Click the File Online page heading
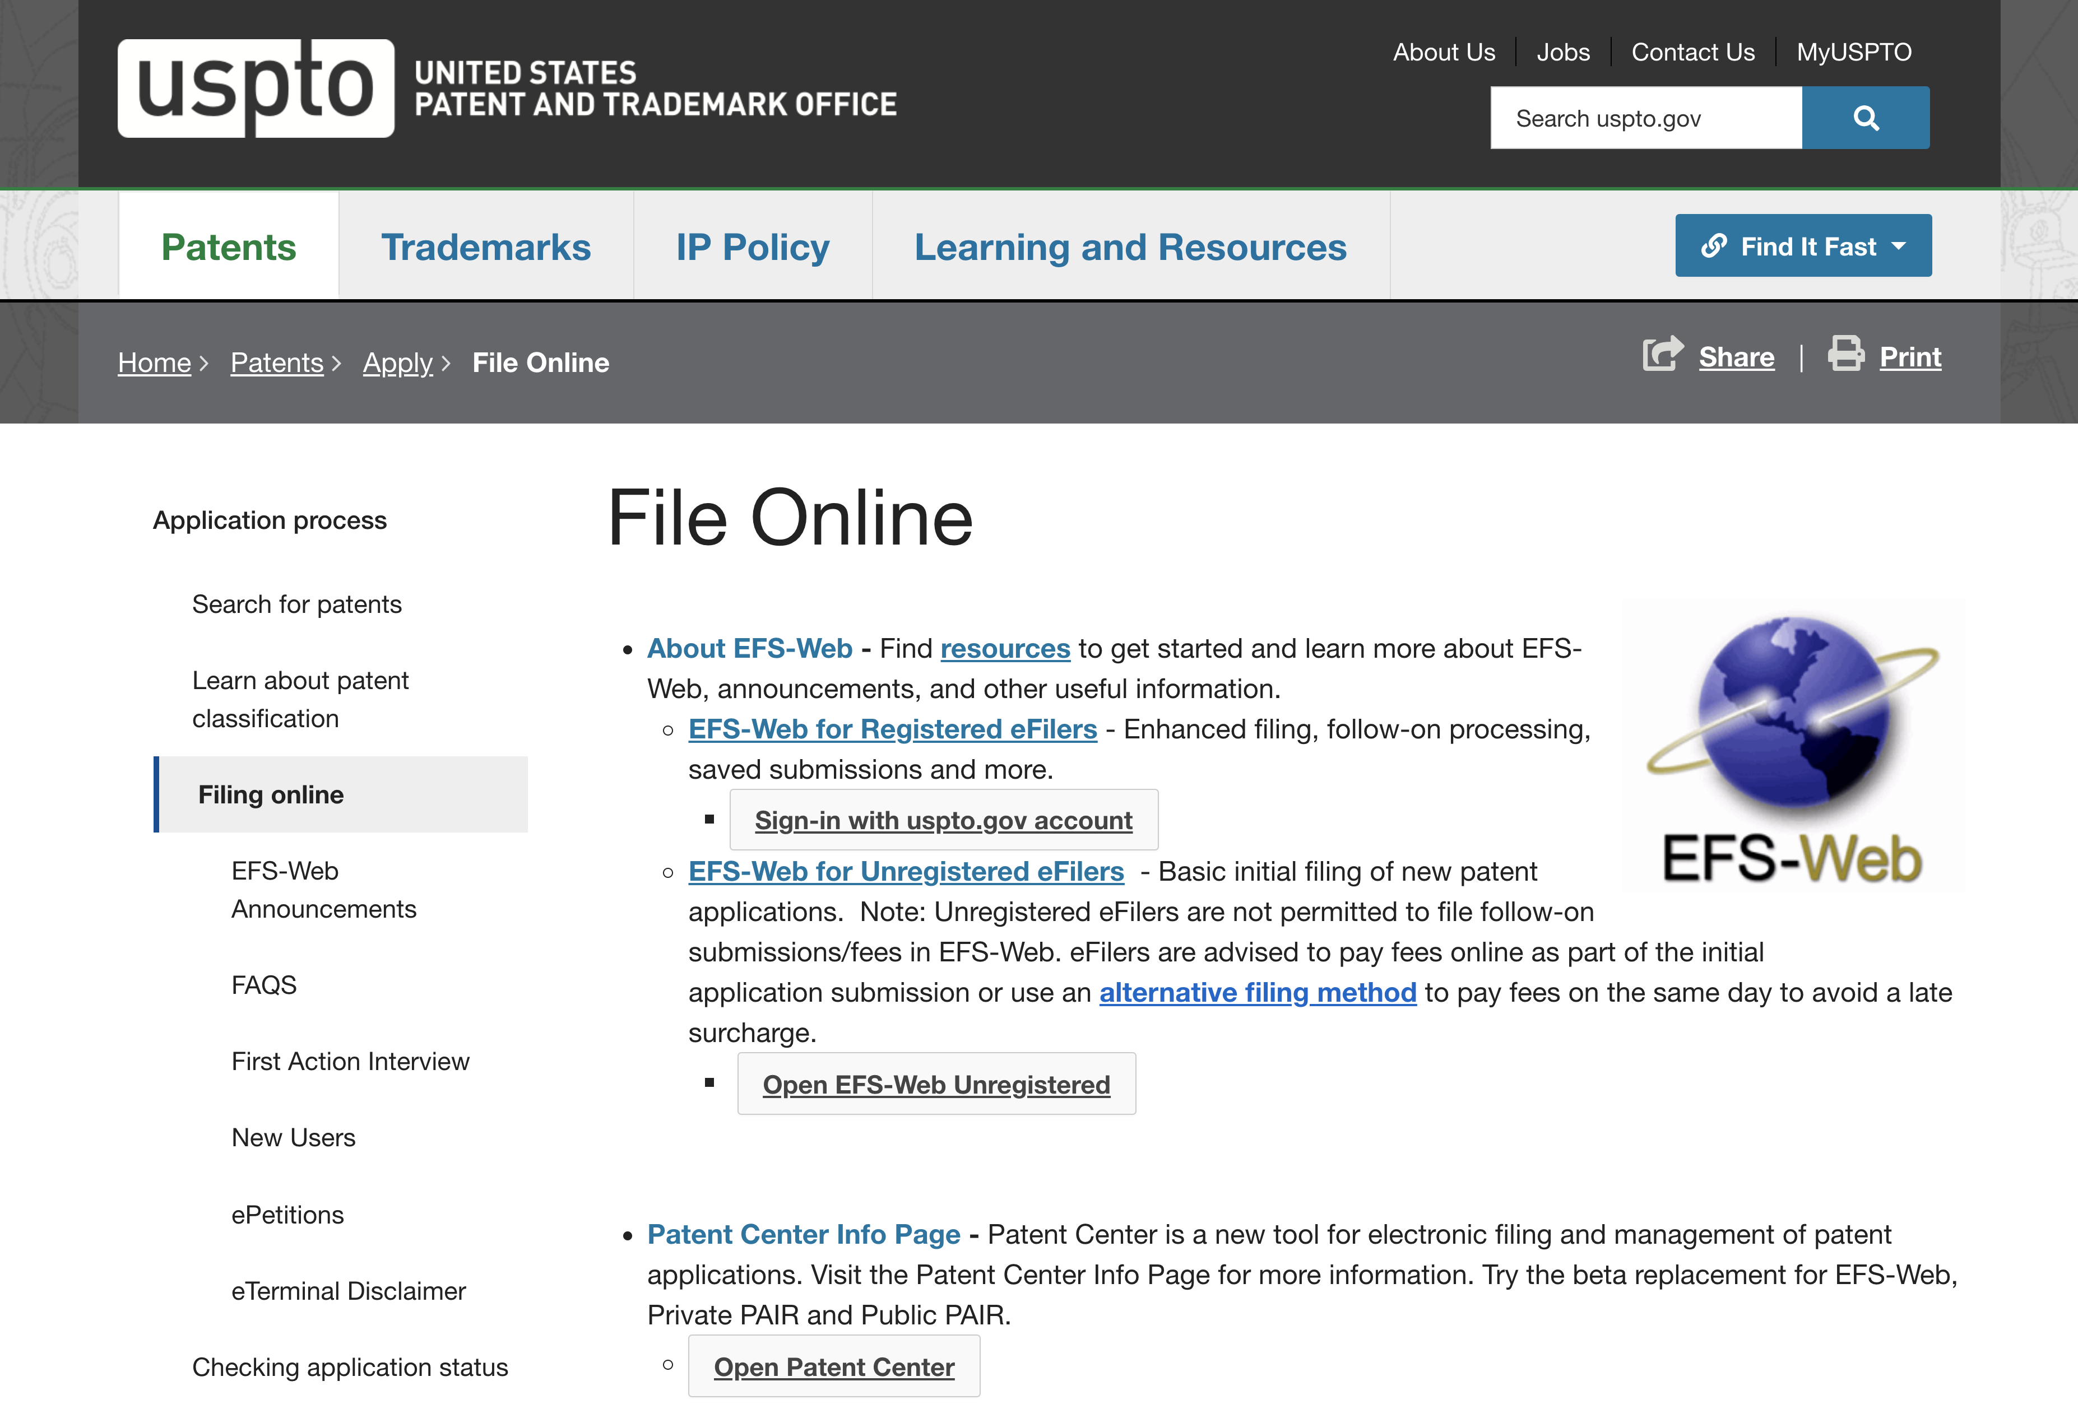The image size is (2078, 1423). [x=790, y=518]
